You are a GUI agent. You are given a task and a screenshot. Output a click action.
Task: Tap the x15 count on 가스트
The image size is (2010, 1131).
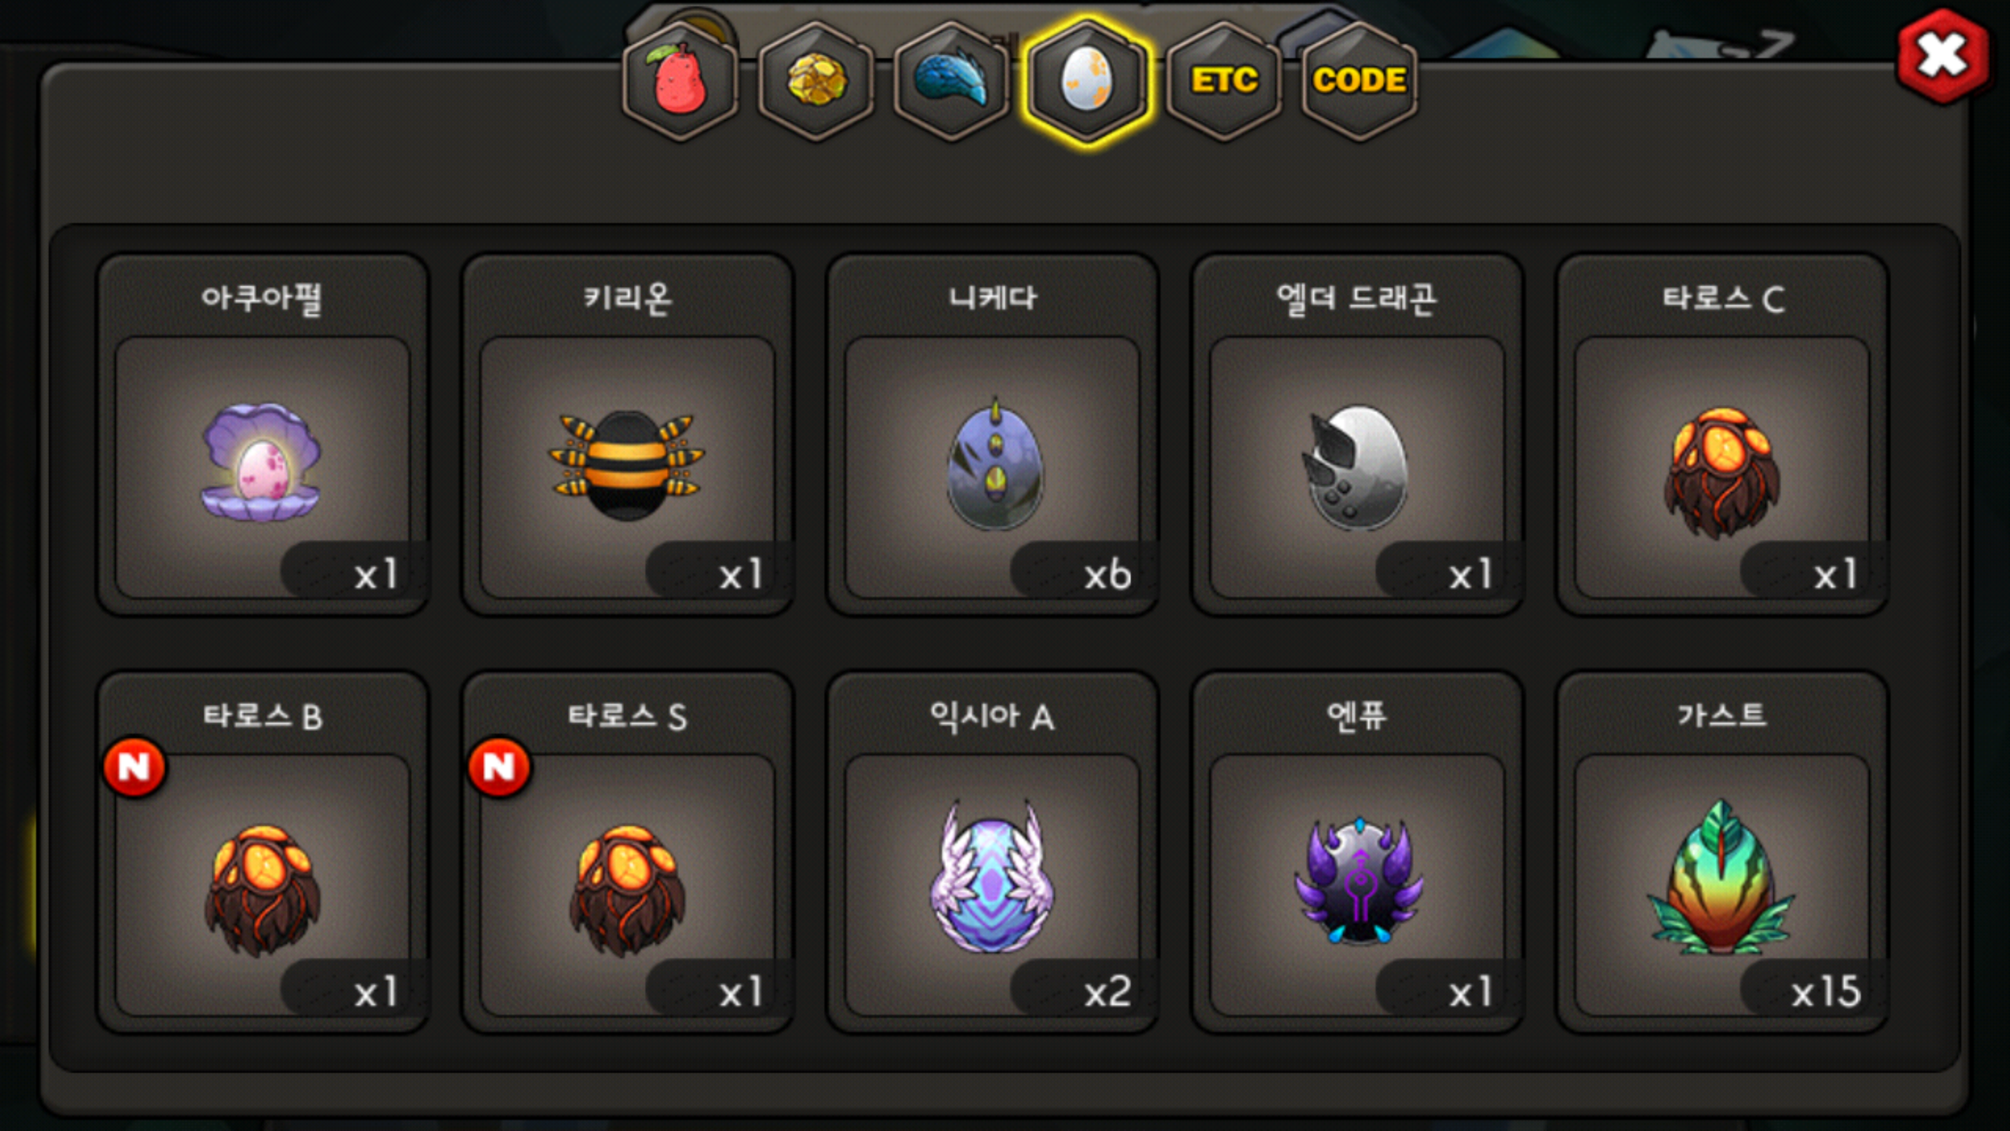[1826, 992]
